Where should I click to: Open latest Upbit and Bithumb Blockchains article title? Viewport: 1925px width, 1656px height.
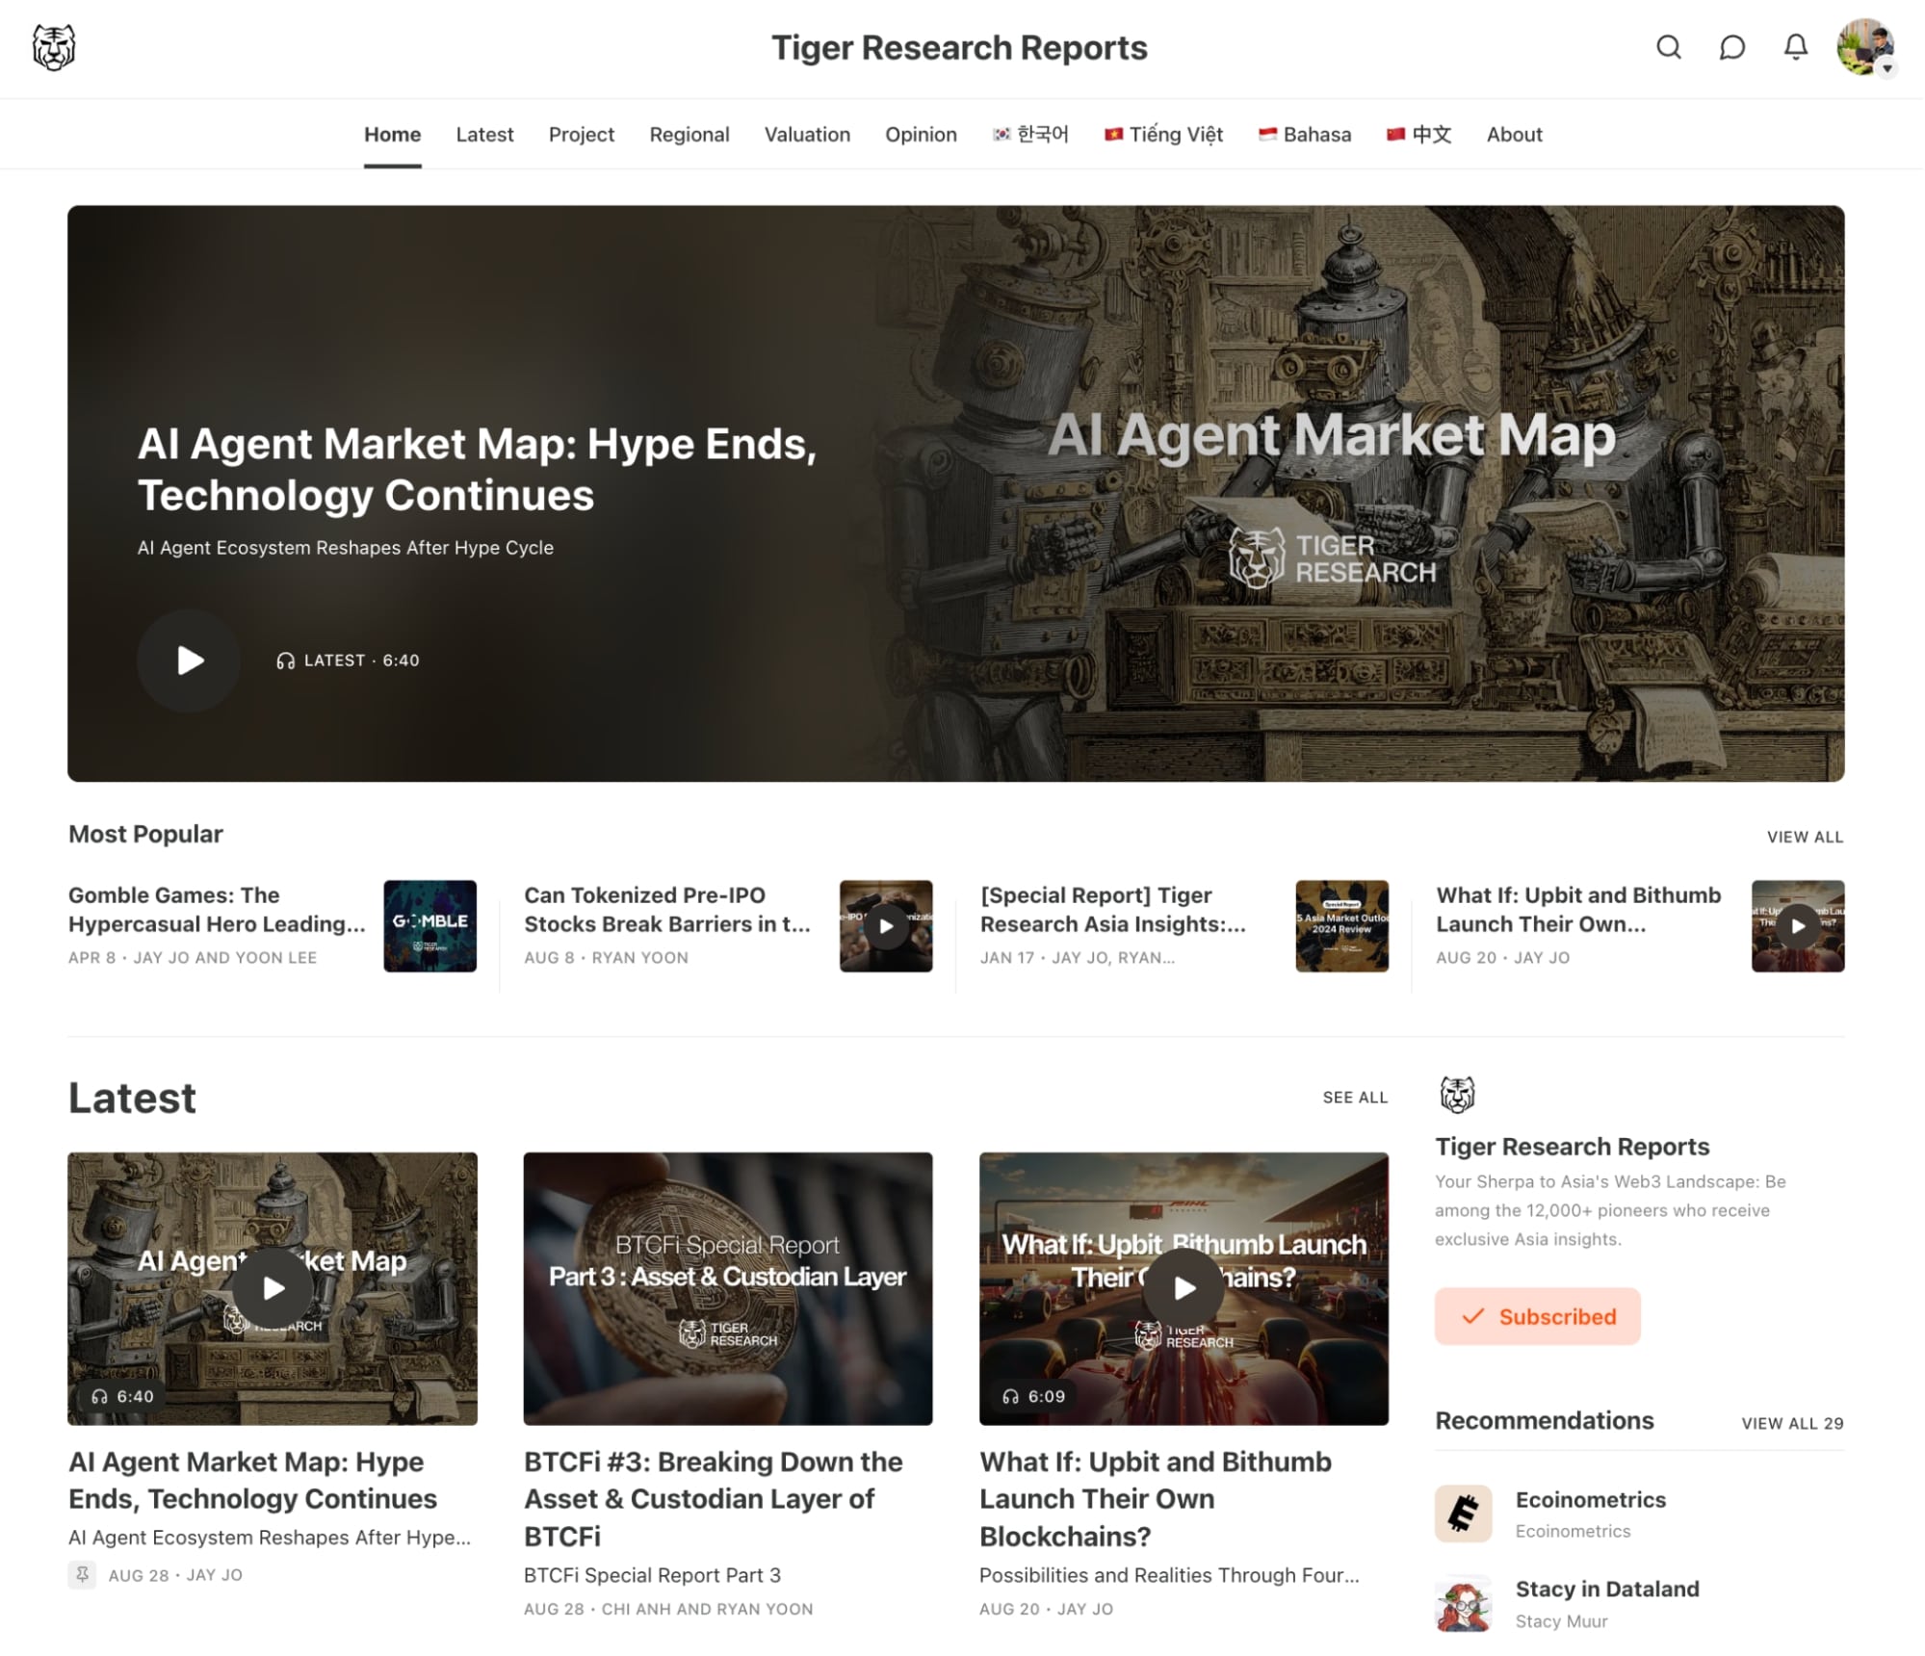click(1156, 1499)
